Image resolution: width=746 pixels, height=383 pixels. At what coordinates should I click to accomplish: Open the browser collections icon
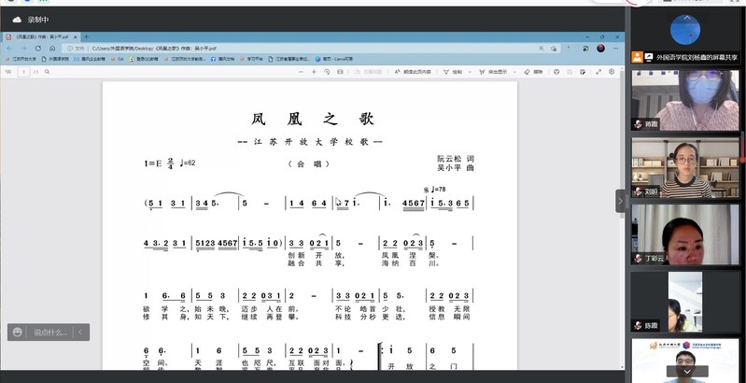click(585, 48)
